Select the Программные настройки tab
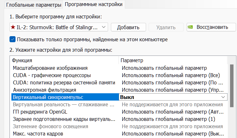The width and height of the screenshot is (237, 138). pyautogui.click(x=93, y=5)
